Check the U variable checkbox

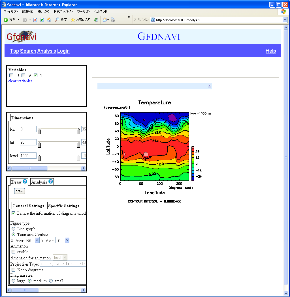11,76
